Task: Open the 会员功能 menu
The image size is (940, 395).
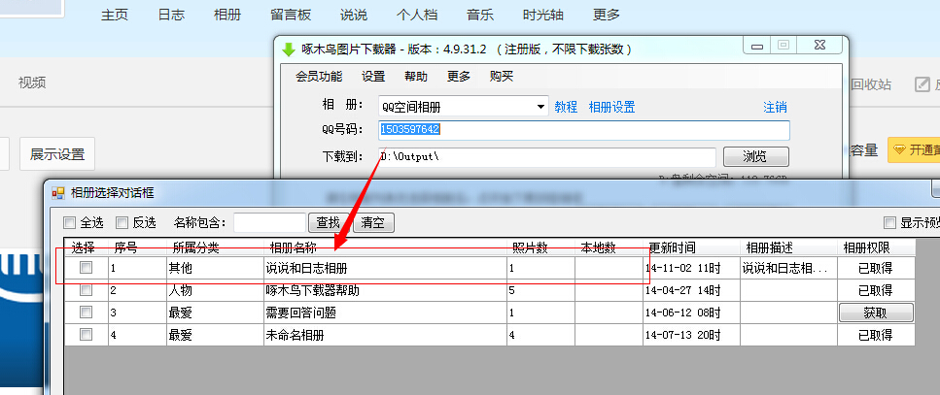Action: click(x=319, y=77)
